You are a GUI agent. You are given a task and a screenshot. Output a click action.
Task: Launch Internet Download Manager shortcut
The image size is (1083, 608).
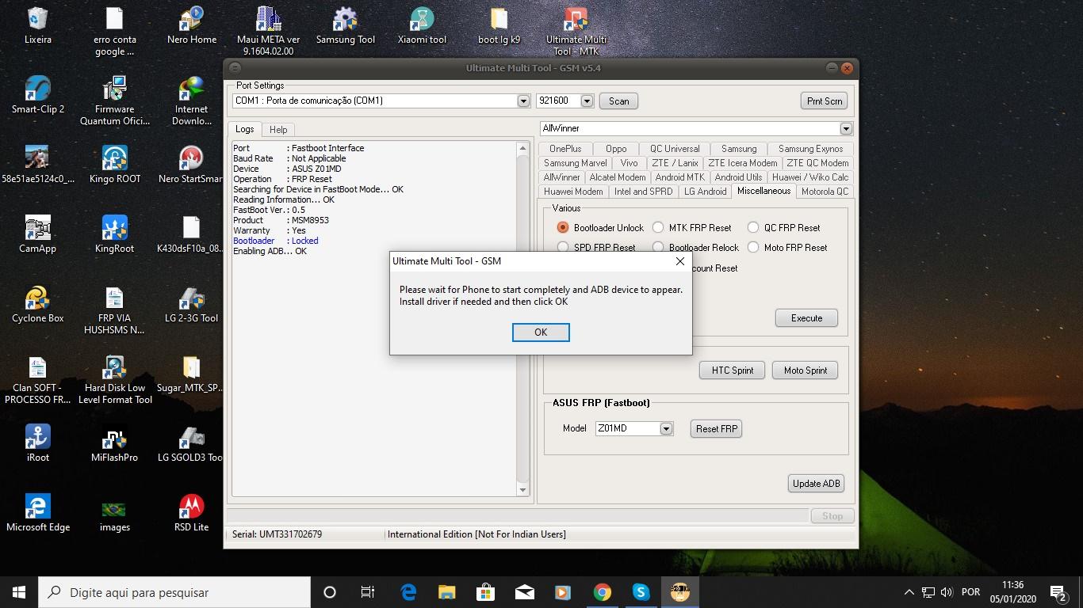click(x=191, y=101)
